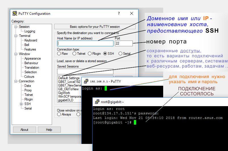
Task: Click the root@gigabit shell prompt line
Action: pos(112,122)
